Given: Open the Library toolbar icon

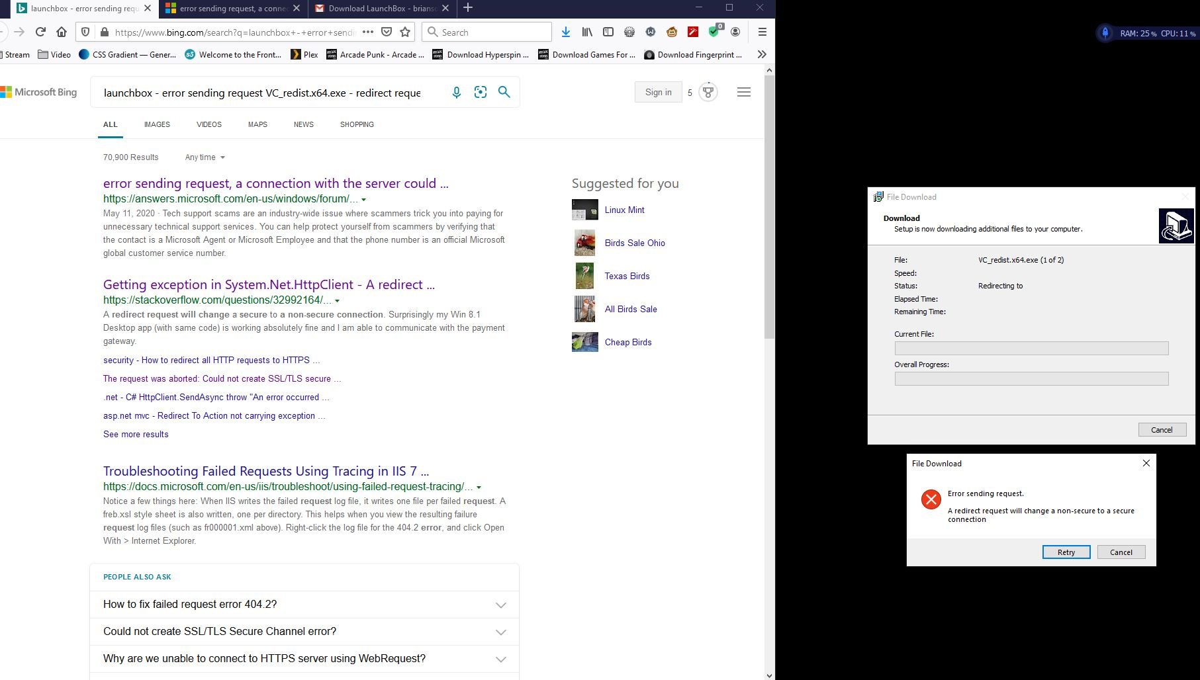Looking at the screenshot, I should click(x=587, y=32).
